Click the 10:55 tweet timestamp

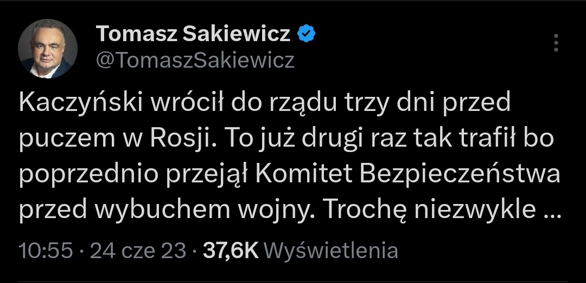(46, 251)
